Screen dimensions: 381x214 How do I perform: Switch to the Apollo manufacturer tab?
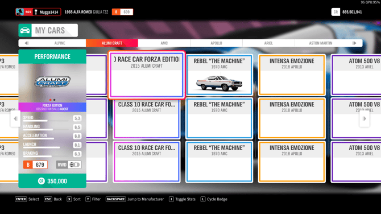click(x=216, y=43)
